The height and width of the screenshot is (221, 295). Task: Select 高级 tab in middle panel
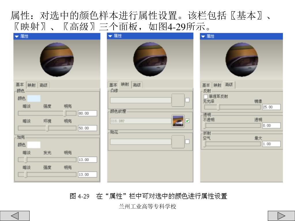point(137,85)
